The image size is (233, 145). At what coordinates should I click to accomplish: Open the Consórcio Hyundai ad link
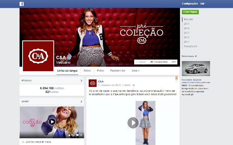coord(191,80)
